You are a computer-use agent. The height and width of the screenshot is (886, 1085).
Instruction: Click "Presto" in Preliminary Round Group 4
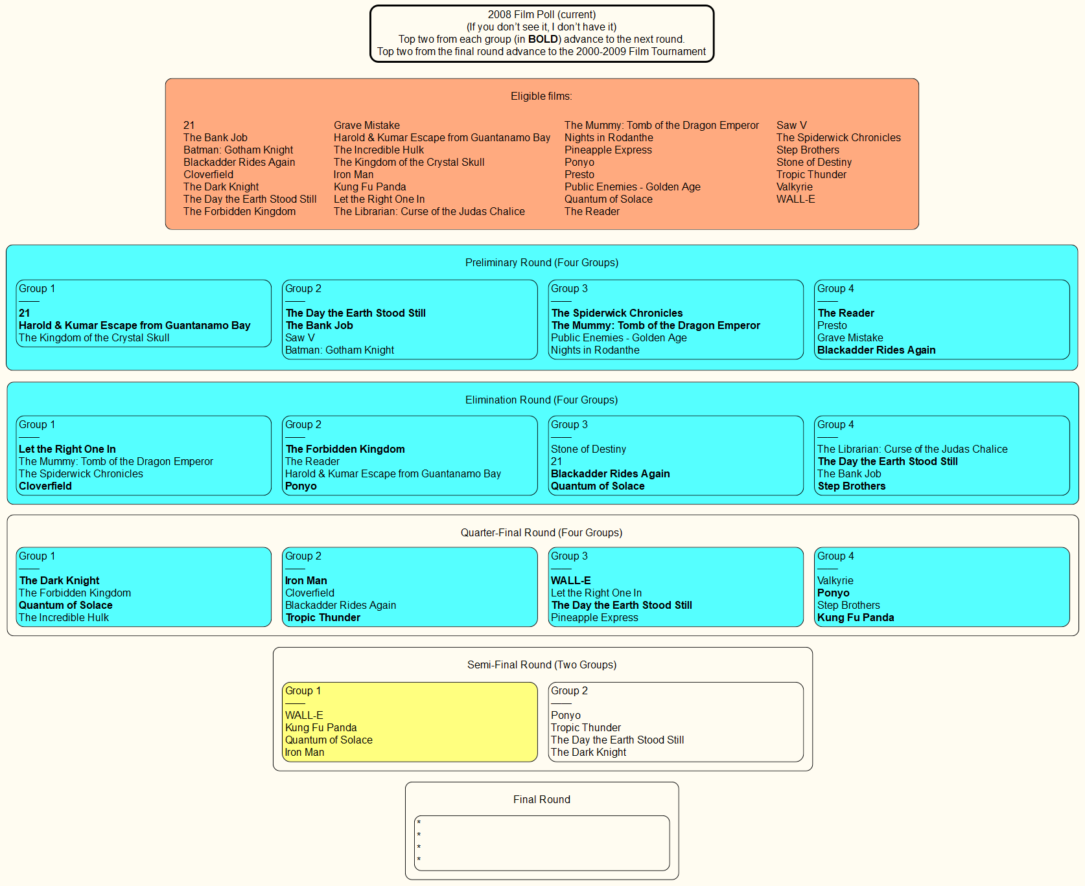tap(832, 326)
